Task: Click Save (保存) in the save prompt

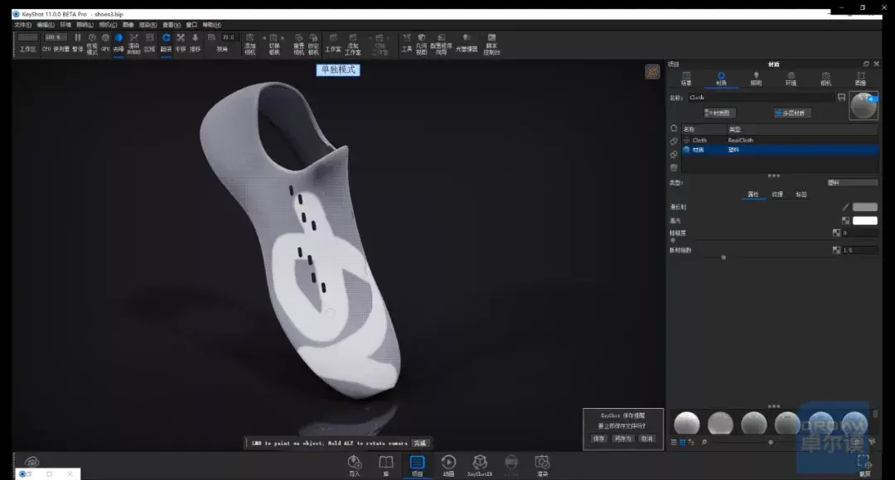Action: click(598, 439)
